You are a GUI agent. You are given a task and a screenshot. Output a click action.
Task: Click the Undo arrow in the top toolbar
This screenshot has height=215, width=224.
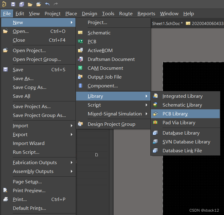(x=47, y=4)
